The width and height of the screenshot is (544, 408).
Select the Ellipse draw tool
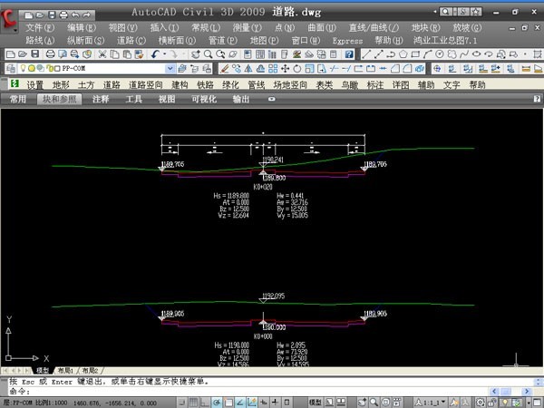pyautogui.click(x=476, y=54)
